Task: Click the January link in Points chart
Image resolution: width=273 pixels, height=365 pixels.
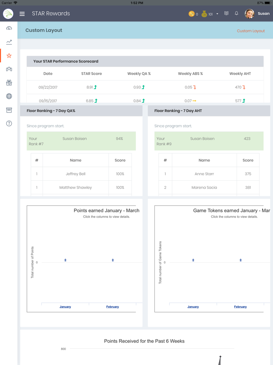Action: click(65, 307)
